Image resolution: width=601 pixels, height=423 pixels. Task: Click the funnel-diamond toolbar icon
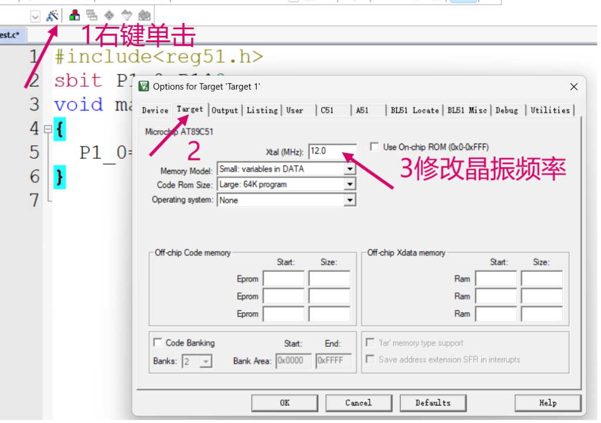[126, 16]
